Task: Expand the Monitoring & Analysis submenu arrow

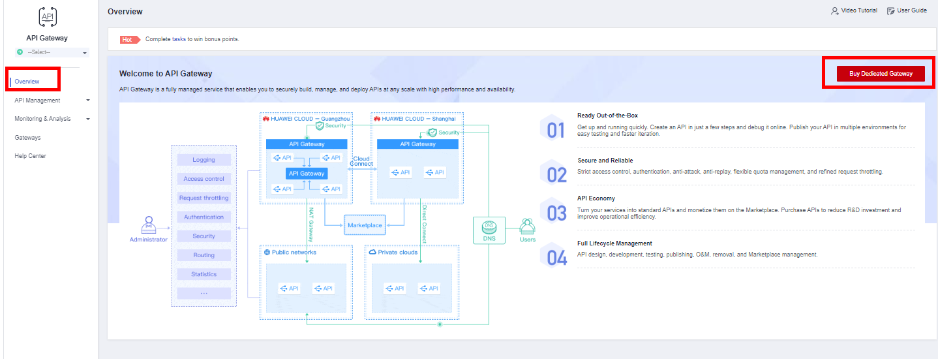Action: [88, 119]
